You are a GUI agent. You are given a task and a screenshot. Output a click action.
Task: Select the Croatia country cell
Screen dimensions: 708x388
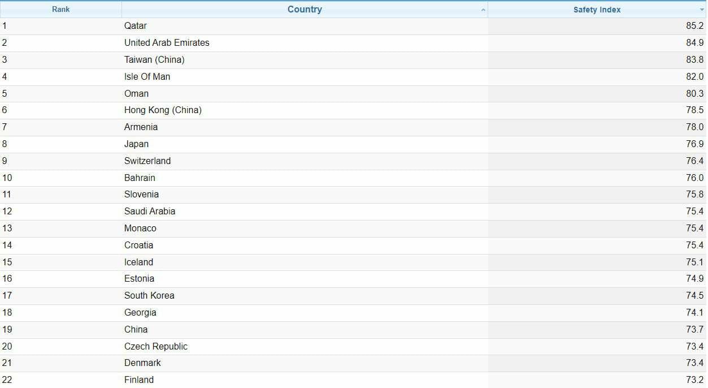click(305, 245)
